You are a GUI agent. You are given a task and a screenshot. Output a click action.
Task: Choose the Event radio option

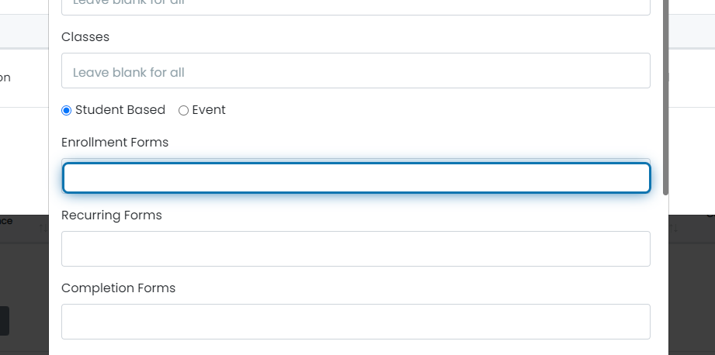coord(183,111)
